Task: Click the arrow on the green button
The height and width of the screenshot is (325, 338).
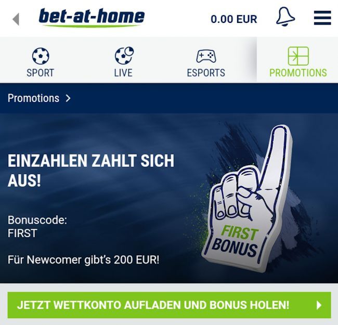Action: (319, 305)
